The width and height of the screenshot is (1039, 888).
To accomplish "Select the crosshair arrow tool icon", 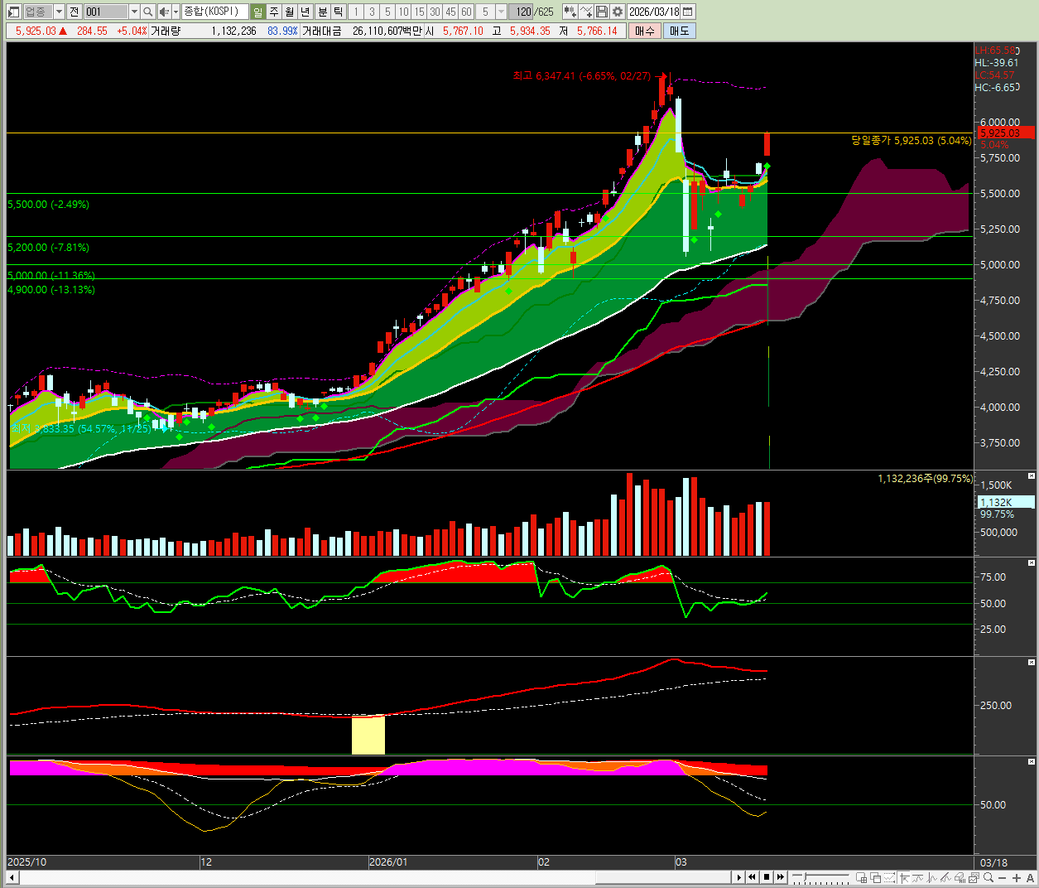I will (904, 877).
